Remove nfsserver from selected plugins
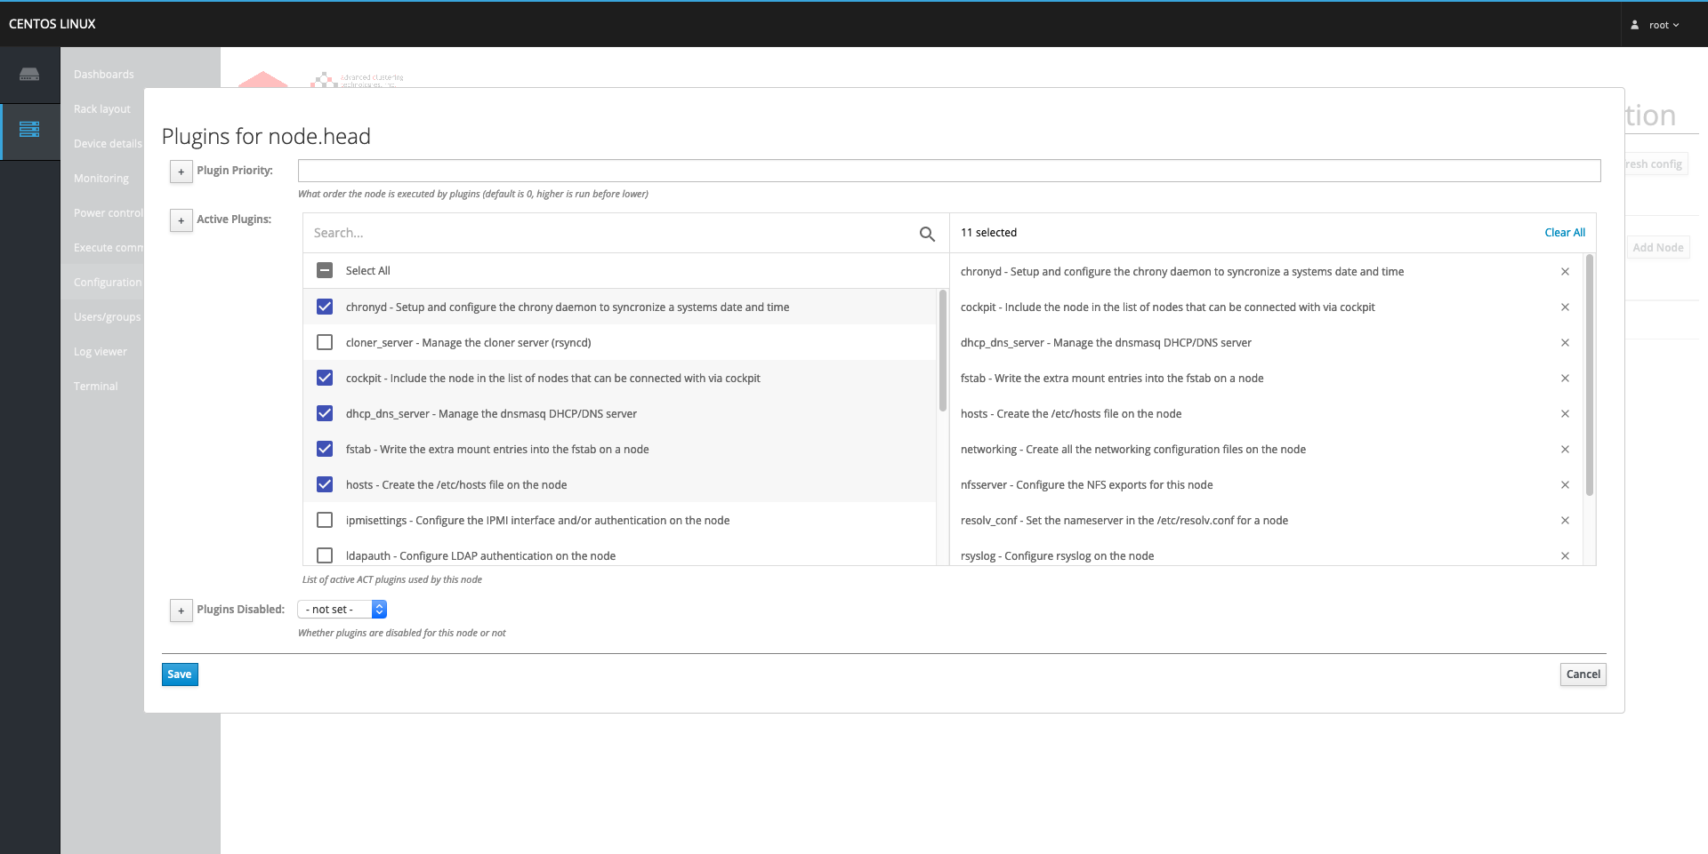The image size is (1708, 854). click(1565, 485)
